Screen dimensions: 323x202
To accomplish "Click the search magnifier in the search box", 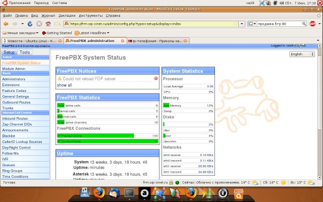I will 304,24.
